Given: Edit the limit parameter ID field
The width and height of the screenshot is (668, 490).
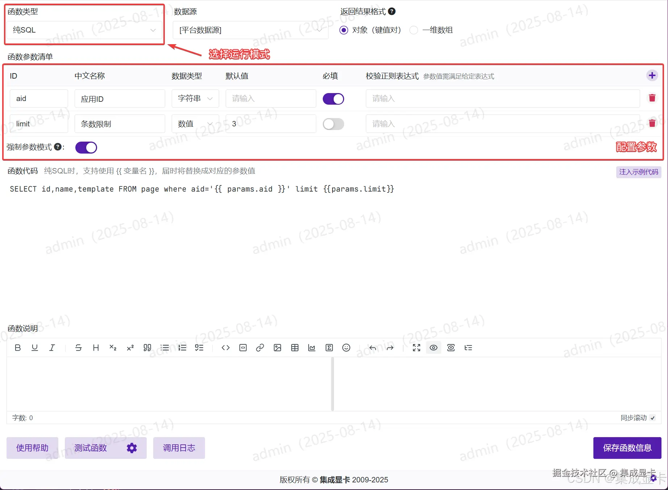Looking at the screenshot, I should tap(39, 124).
